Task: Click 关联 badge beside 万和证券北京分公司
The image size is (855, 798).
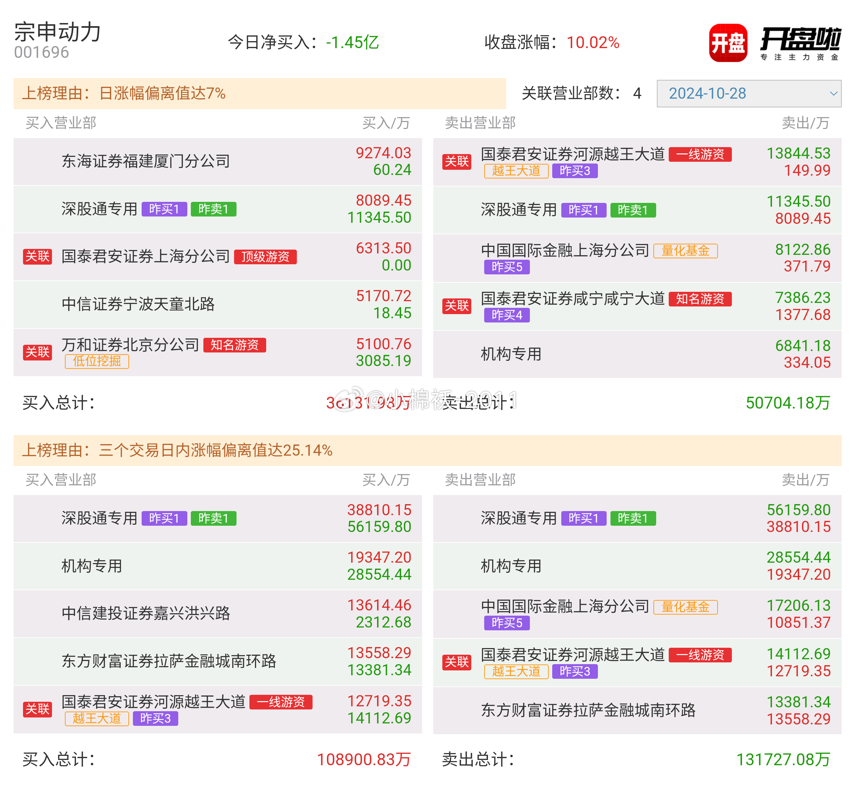Action: pyautogui.click(x=37, y=352)
